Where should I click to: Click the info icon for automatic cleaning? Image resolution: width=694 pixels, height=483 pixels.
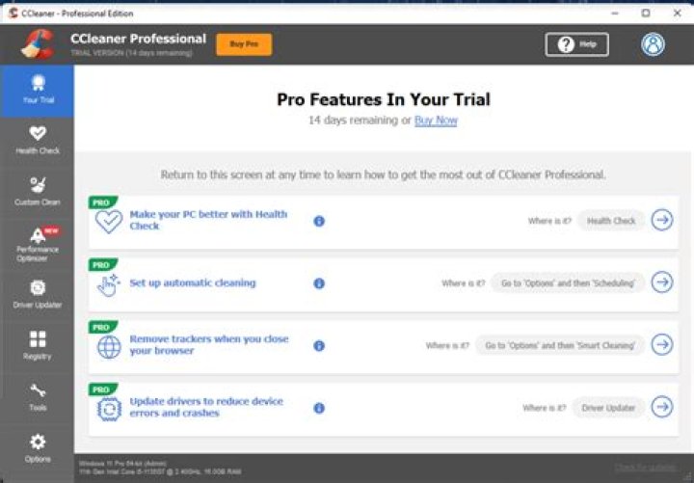tap(319, 283)
